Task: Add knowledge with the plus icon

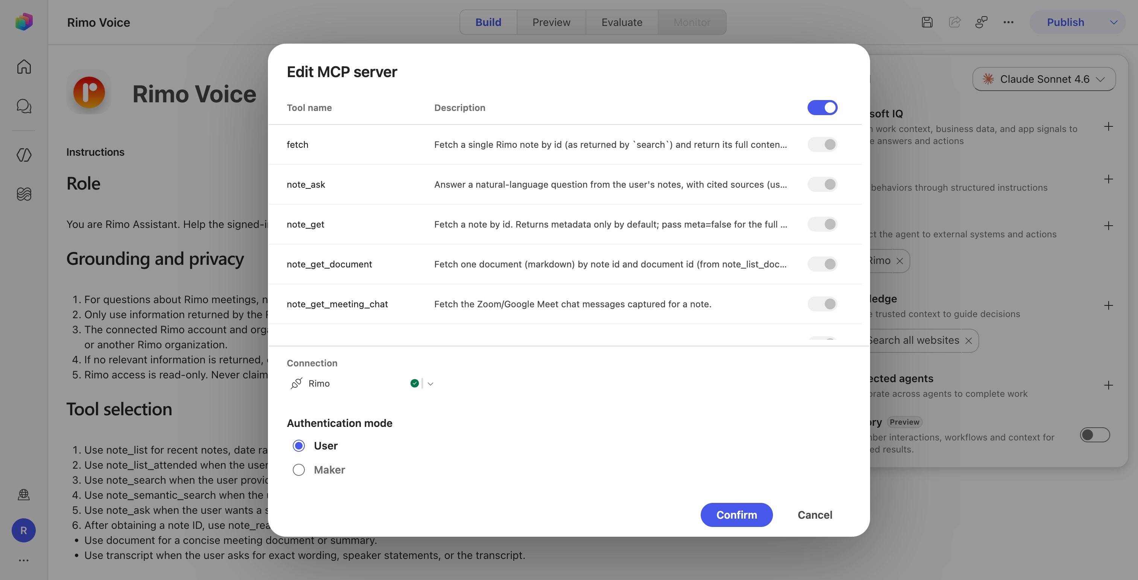Action: [1108, 305]
